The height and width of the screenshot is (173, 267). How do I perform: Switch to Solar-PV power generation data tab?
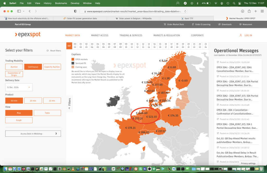click(80, 18)
